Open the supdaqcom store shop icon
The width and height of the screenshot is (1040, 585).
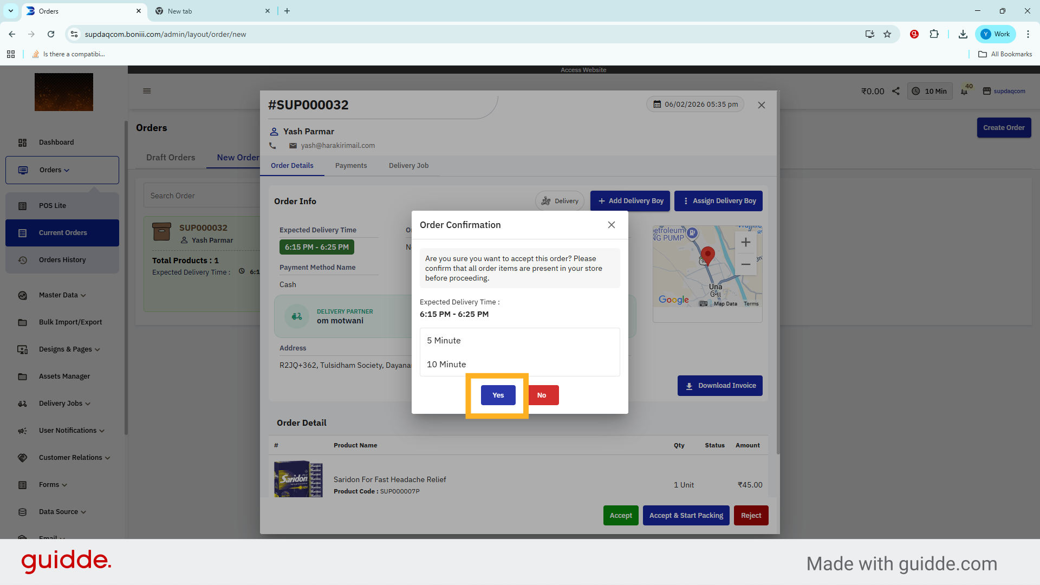click(987, 91)
